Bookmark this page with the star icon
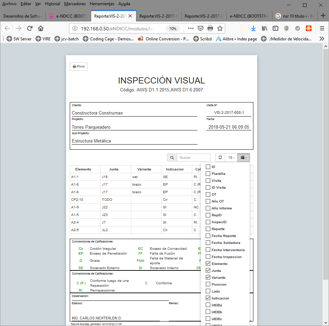The image size is (329, 326). click(220, 28)
